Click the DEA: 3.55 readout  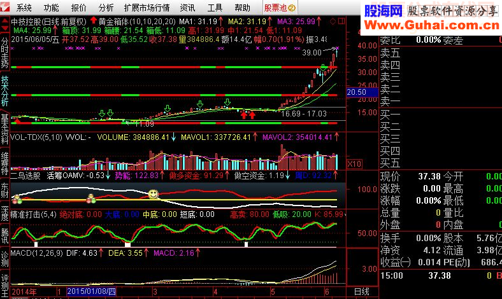[125, 253]
